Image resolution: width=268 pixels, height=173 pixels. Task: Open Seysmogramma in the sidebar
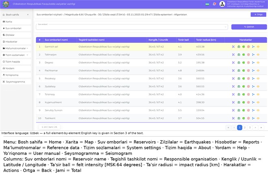(16, 82)
